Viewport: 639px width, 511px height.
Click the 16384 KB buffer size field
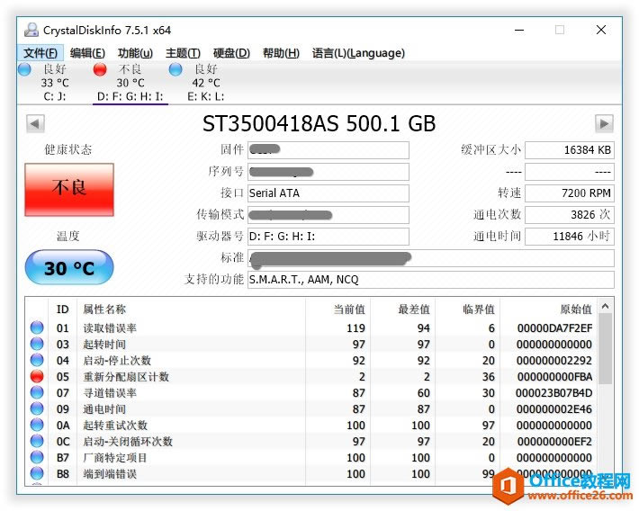click(570, 150)
